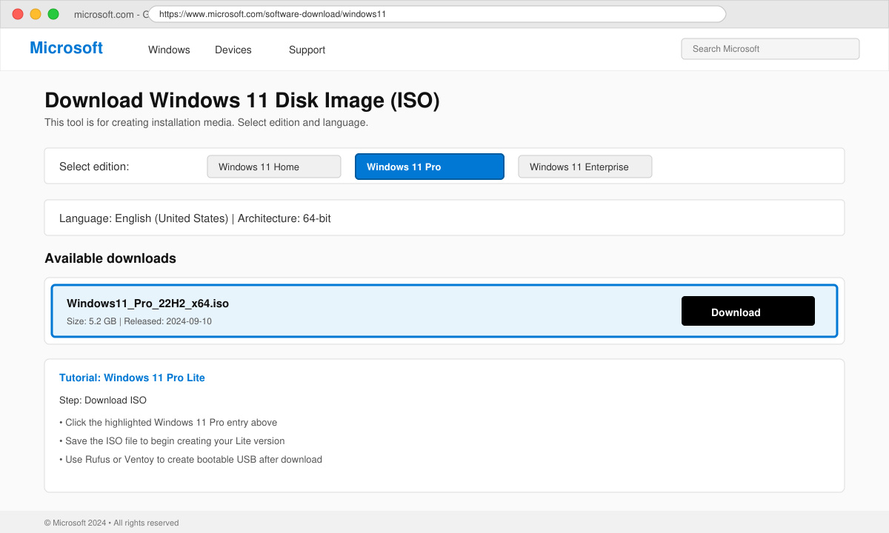Click the 'Save the ISO file' instruction line

[x=172, y=441]
